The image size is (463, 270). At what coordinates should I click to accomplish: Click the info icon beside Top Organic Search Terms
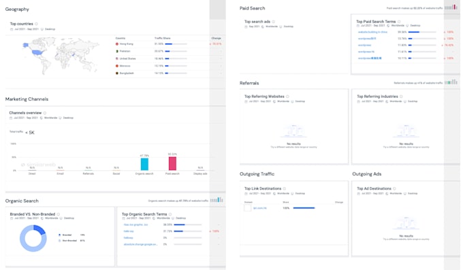[x=170, y=214]
